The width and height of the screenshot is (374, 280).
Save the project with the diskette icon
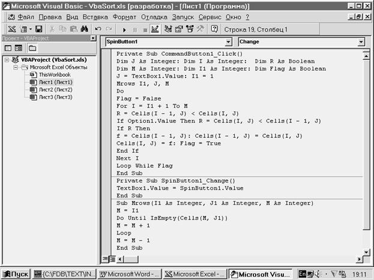[x=38, y=29]
